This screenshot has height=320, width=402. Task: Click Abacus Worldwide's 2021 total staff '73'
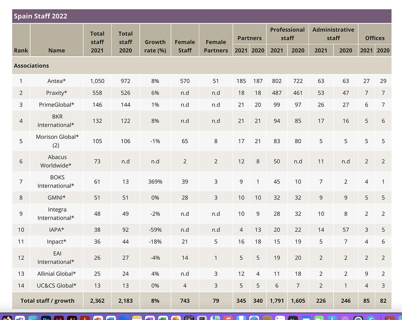coord(97,161)
